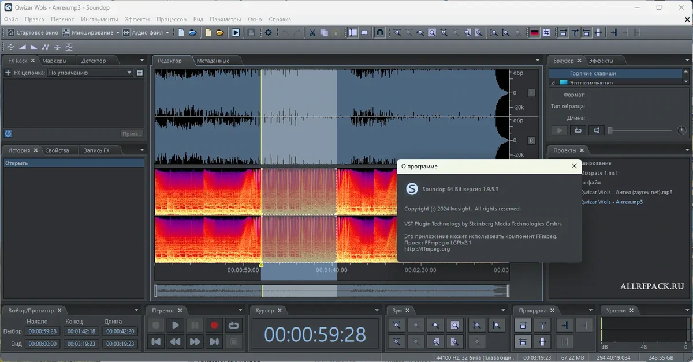Toggle loop playback in transport panel
The width and height of the screenshot is (693, 362).
(234, 325)
